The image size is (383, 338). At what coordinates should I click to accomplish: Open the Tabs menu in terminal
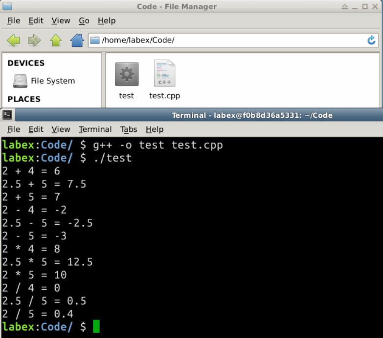click(129, 129)
